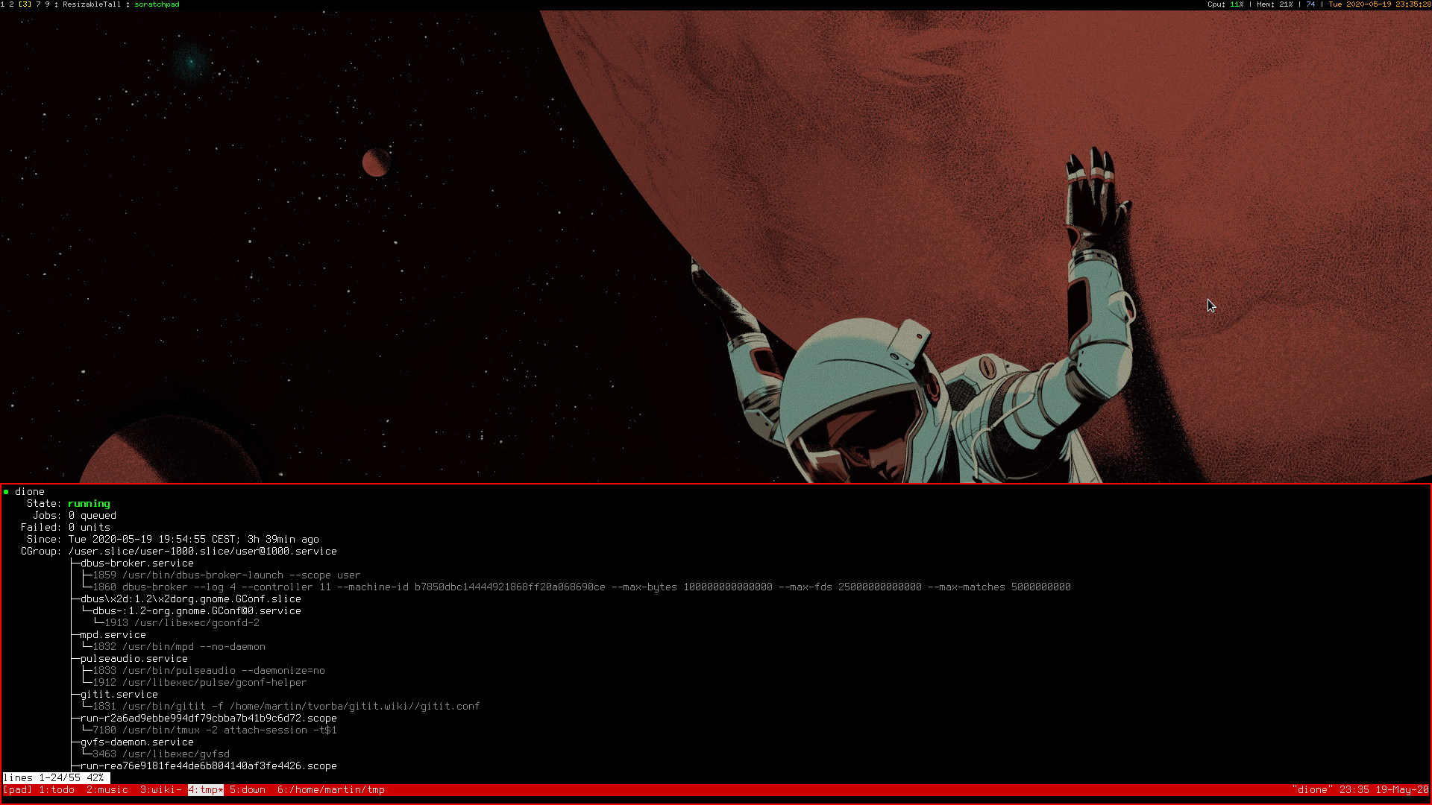Select the active tmux window 4:tmp*
Image resolution: width=1432 pixels, height=805 pixels.
[206, 790]
